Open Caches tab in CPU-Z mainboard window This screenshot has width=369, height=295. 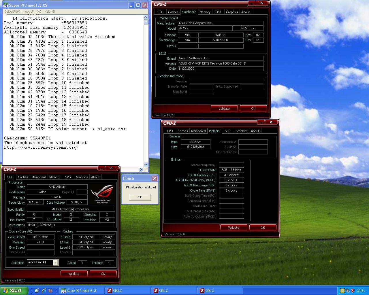click(173, 12)
